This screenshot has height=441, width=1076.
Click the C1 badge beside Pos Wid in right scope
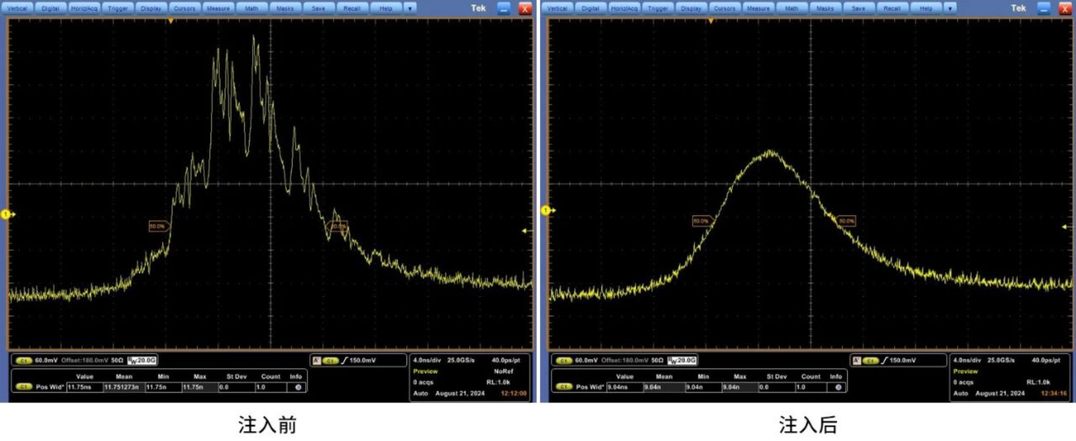click(563, 387)
